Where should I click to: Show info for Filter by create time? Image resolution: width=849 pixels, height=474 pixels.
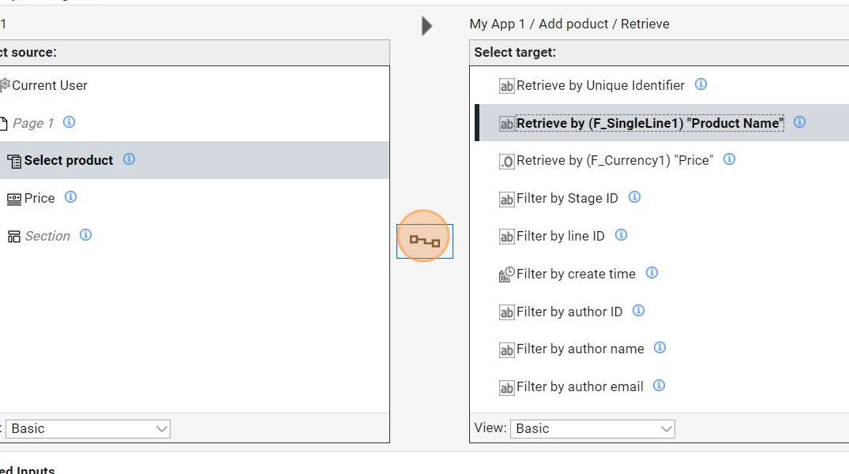[652, 273]
